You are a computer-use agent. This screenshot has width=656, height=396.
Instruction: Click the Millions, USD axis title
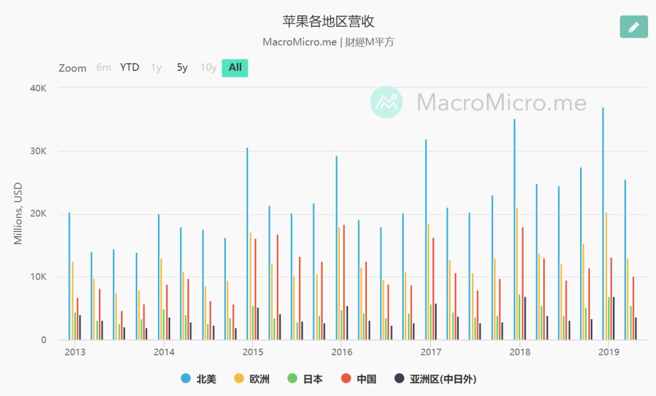pyautogui.click(x=18, y=213)
